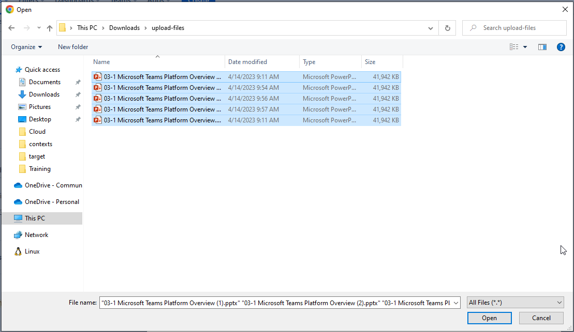This screenshot has height=332, width=574.
Task: Click the Back navigation arrow
Action: click(x=11, y=28)
